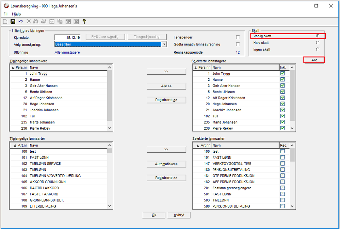
Task: Click the Excel export icon
Action: click(x=76, y=21)
